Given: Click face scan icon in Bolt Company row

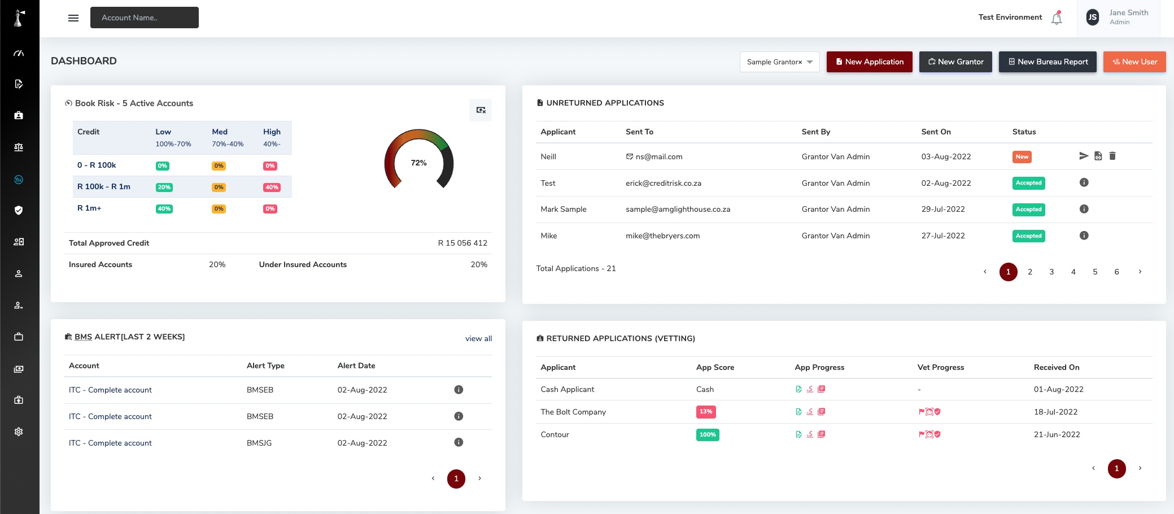Looking at the screenshot, I should 929,412.
